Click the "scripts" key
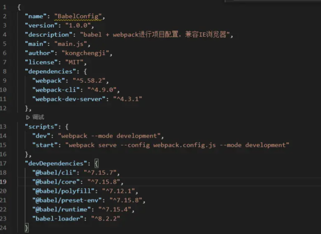 pos(41,127)
